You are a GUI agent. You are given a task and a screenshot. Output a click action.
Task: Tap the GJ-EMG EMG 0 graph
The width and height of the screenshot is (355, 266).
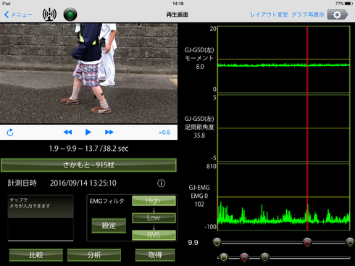tap(284, 197)
